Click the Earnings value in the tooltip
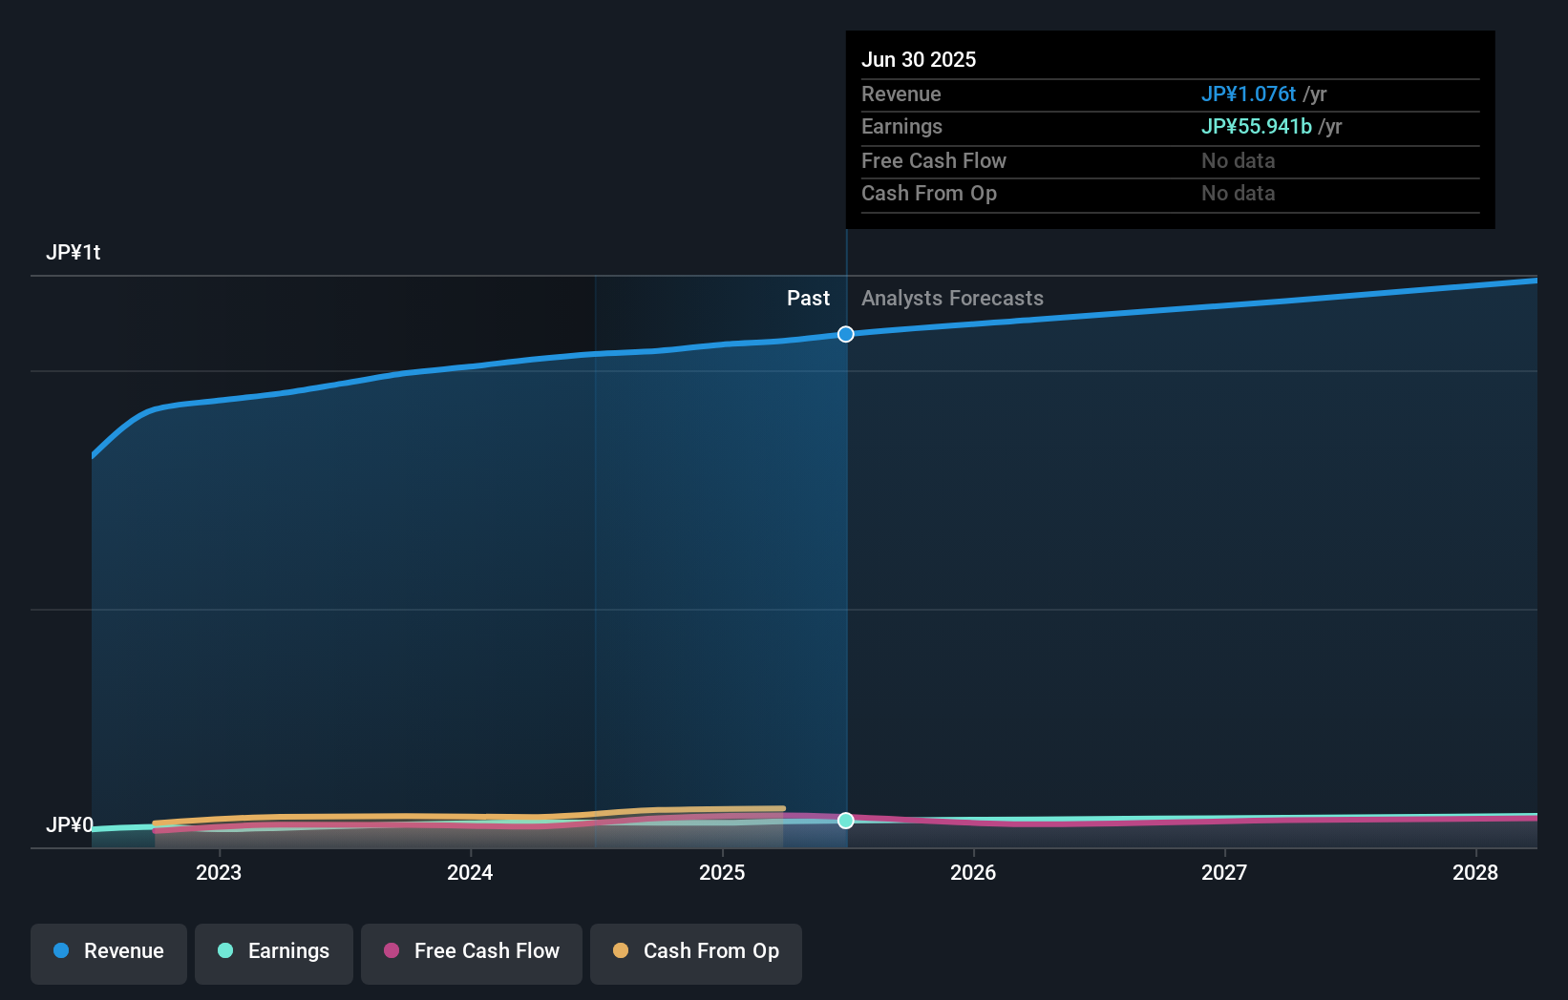Image resolution: width=1568 pixels, height=1000 pixels. coord(1257,126)
